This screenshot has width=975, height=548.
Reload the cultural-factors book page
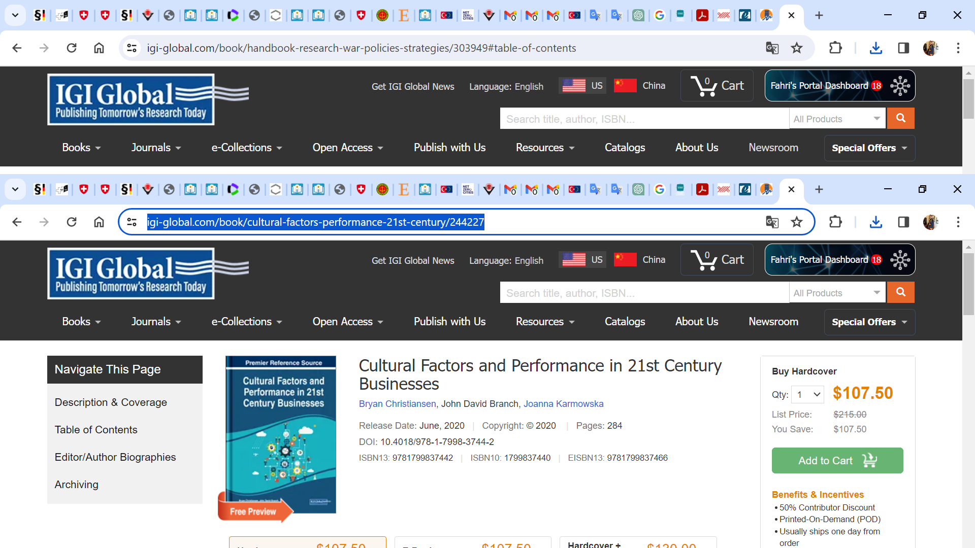(72, 222)
